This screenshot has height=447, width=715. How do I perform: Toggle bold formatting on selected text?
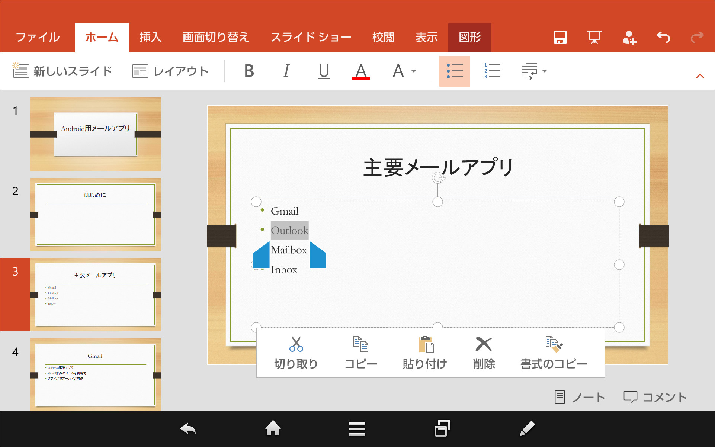[249, 71]
